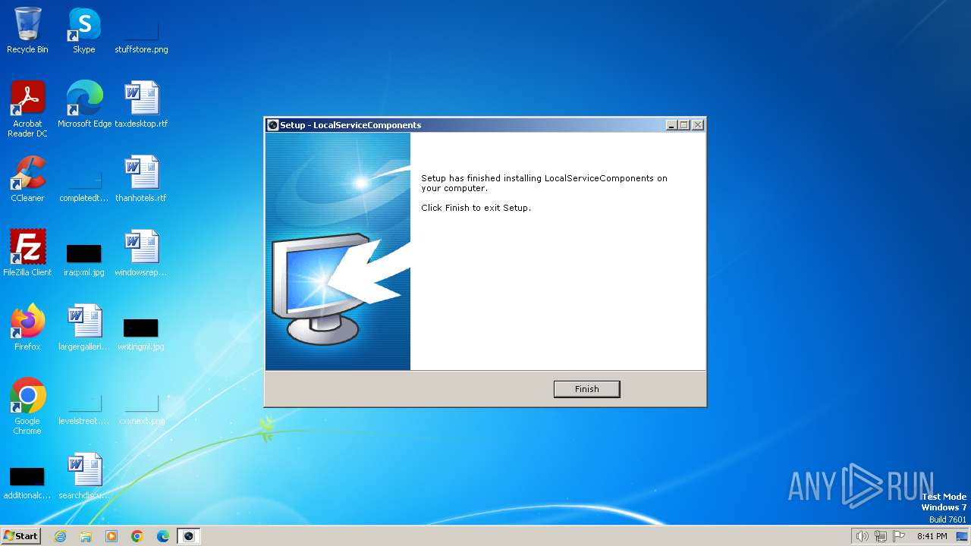Click the Click Finish to exit Setup text
This screenshot has width=971, height=546.
(x=476, y=208)
